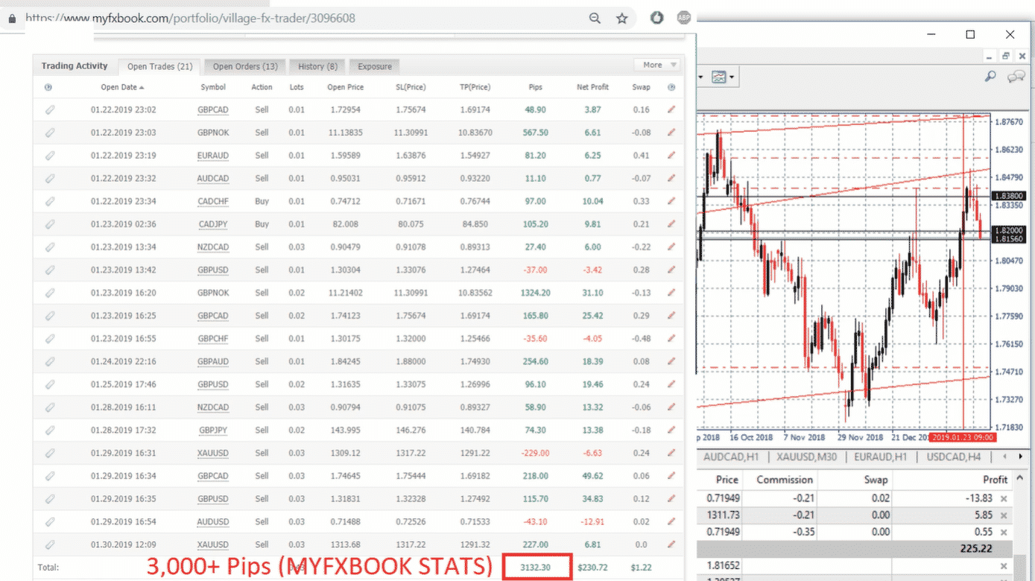Viewport: 1035px width, 581px height.
Task: Sort by the Pips column header
Action: [535, 87]
